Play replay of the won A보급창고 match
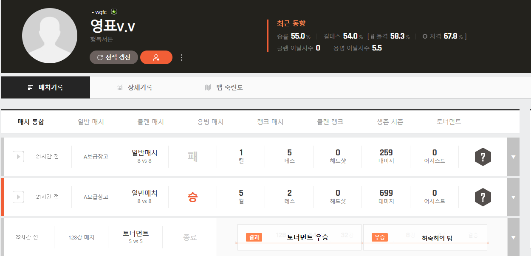531x256 pixels. [18, 197]
